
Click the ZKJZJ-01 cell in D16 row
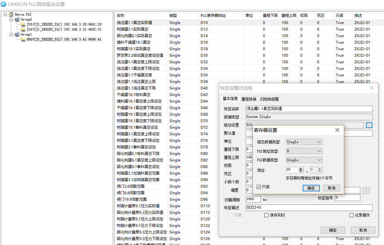tap(362, 42)
